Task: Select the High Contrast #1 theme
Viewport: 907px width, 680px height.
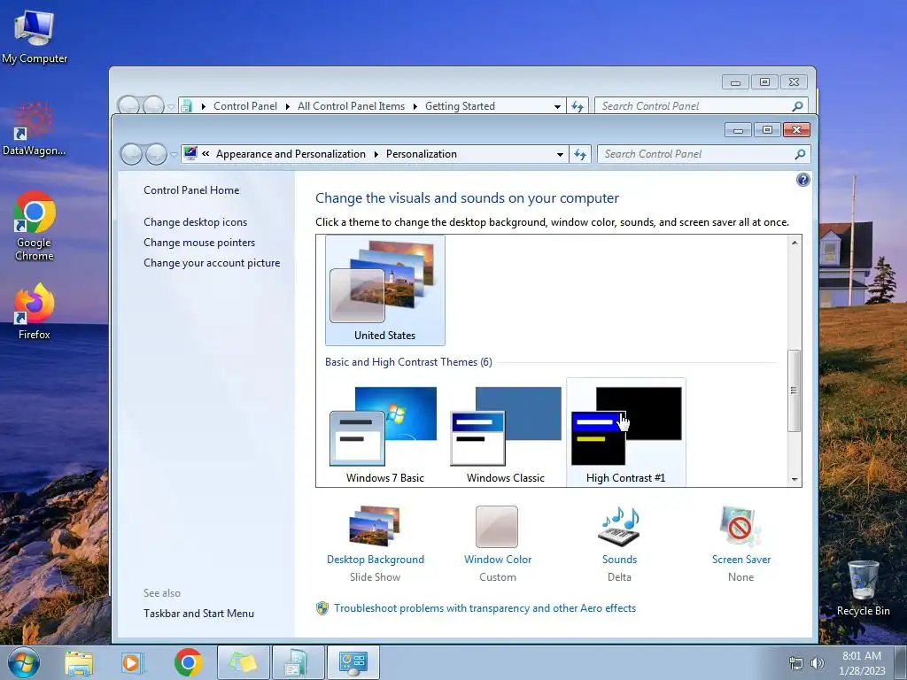Action: coord(626,434)
